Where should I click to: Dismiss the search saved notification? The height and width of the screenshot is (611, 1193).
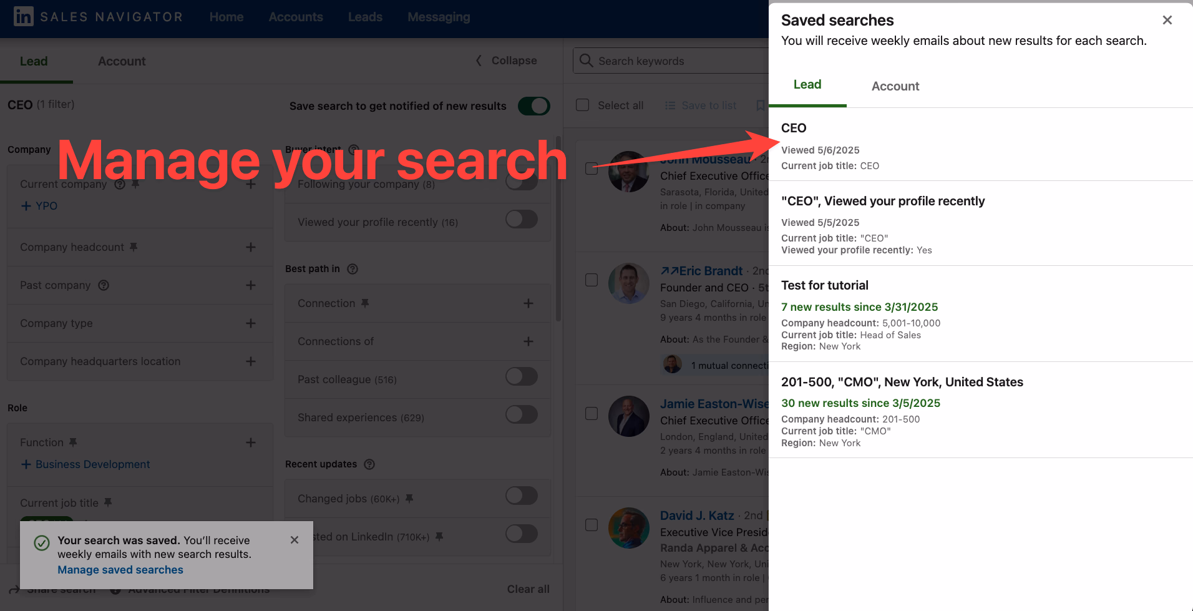tap(295, 540)
